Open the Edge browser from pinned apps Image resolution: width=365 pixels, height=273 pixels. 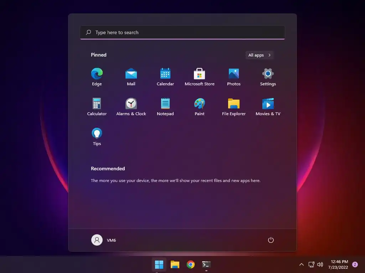pos(97,77)
